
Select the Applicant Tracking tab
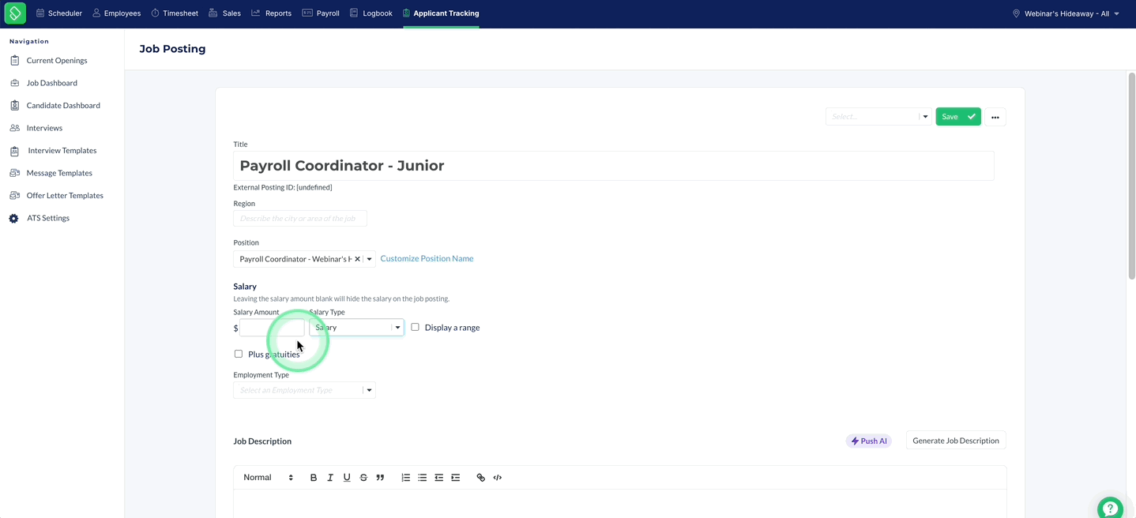pyautogui.click(x=441, y=13)
